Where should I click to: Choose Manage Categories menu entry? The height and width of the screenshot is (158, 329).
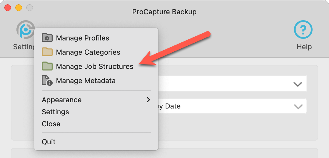88,52
